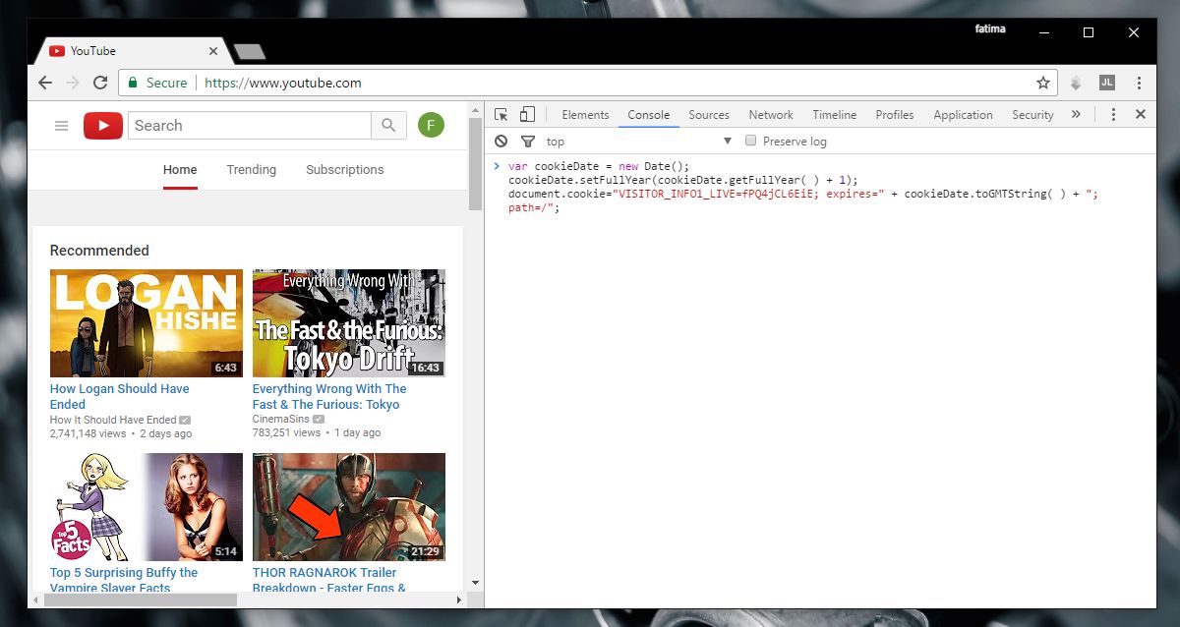1180x627 pixels.
Task: Click the address bar URL
Action: click(283, 84)
